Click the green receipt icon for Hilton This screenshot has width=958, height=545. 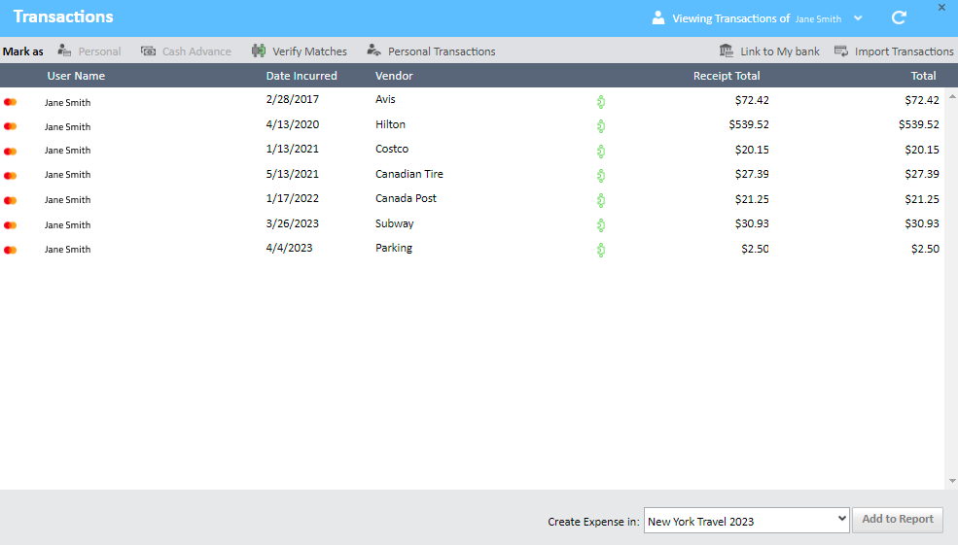[x=601, y=125]
